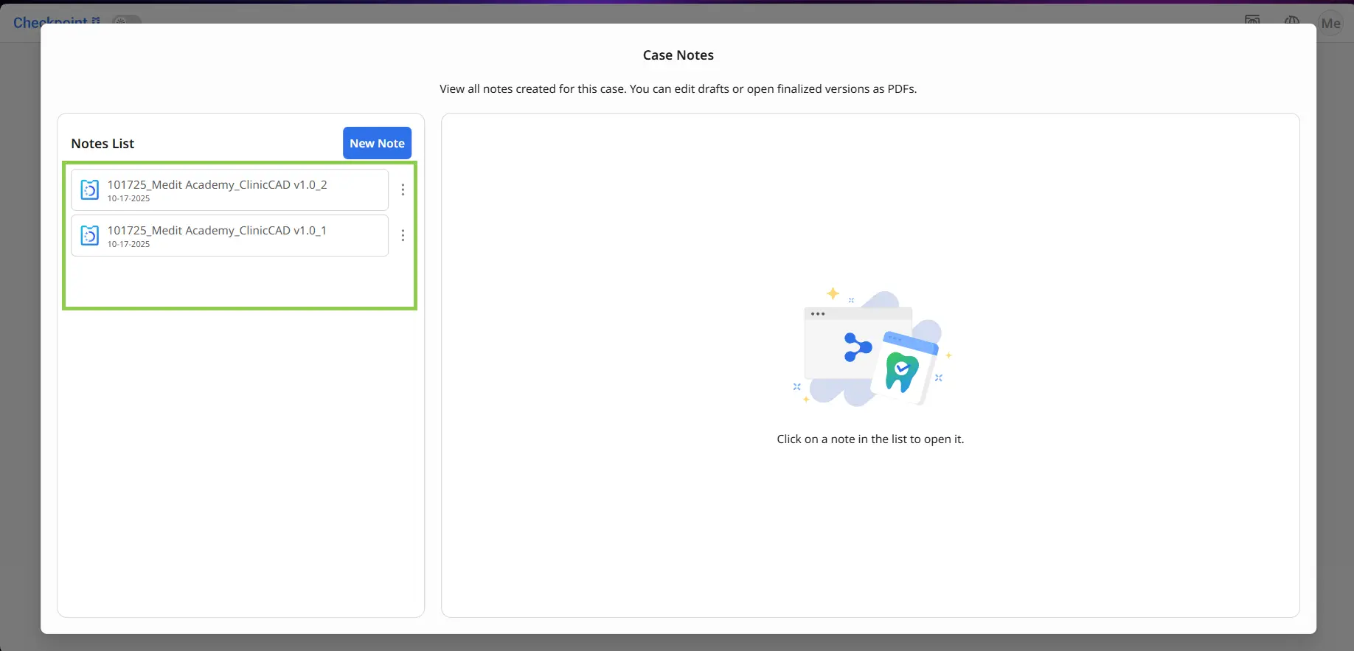The image size is (1354, 651).
Task: Click the Me profile avatar behind dialog
Action: [x=1330, y=23]
